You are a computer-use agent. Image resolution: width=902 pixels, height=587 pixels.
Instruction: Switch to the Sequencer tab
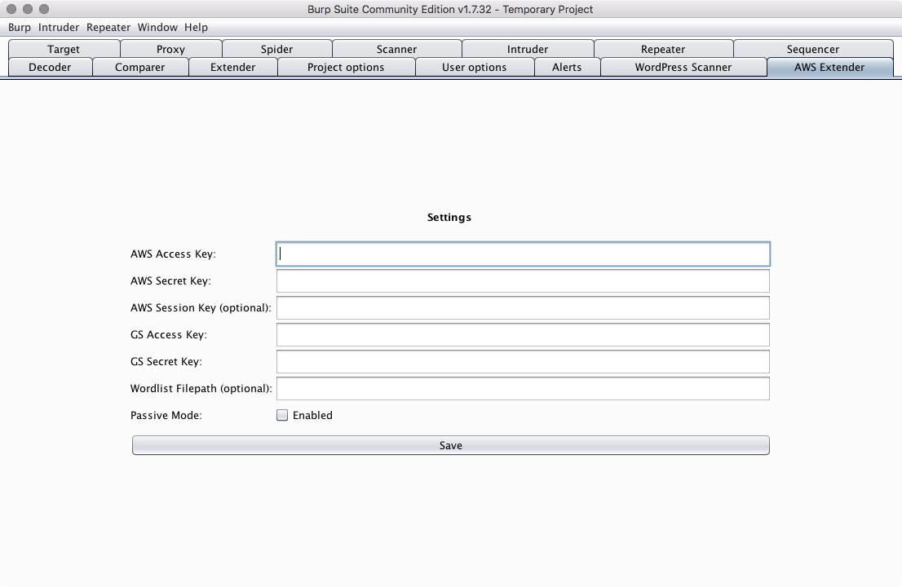pos(813,49)
